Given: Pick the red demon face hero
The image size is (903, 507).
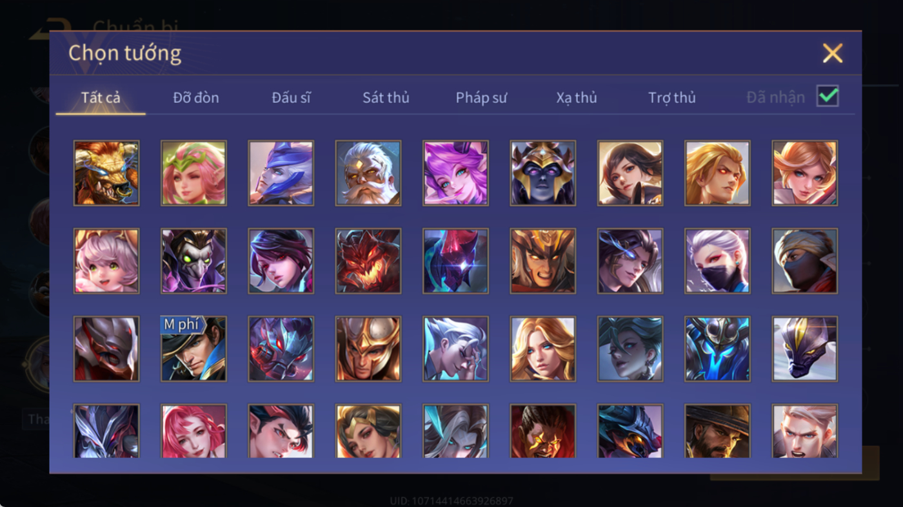Looking at the screenshot, I should pos(368,261).
